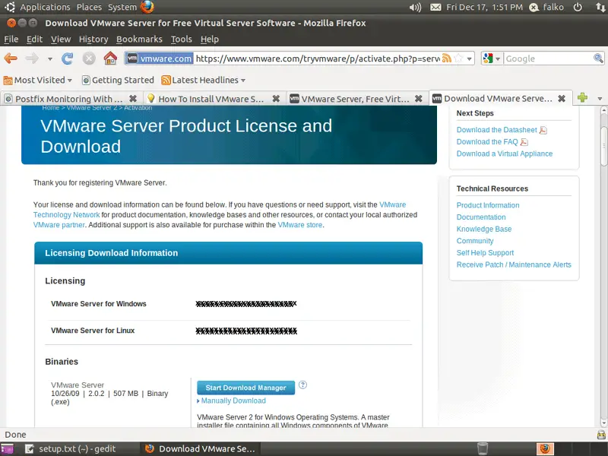Close the How To Install VMware tab
This screenshot has height=456, width=608.
276,99
